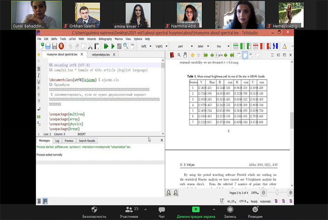
Task: Toggle the highlighted continuous page mode icon
Action: point(245,55)
